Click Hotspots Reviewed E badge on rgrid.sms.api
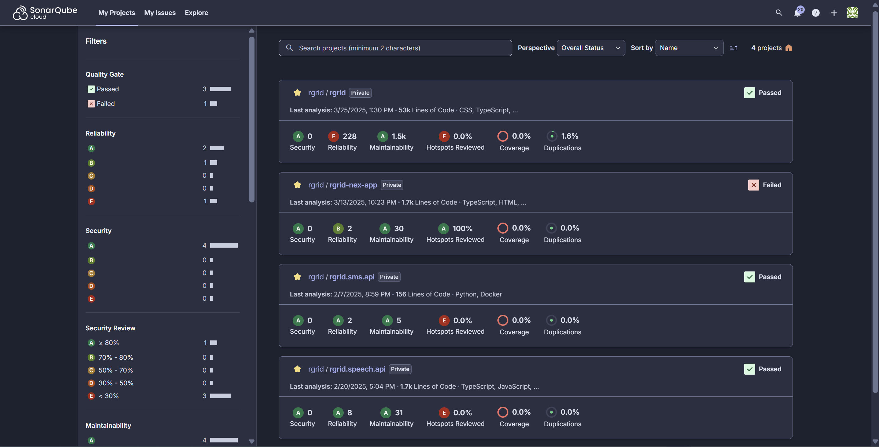 [444, 321]
